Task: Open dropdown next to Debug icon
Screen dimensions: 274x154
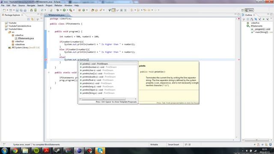Action: pos(61,10)
